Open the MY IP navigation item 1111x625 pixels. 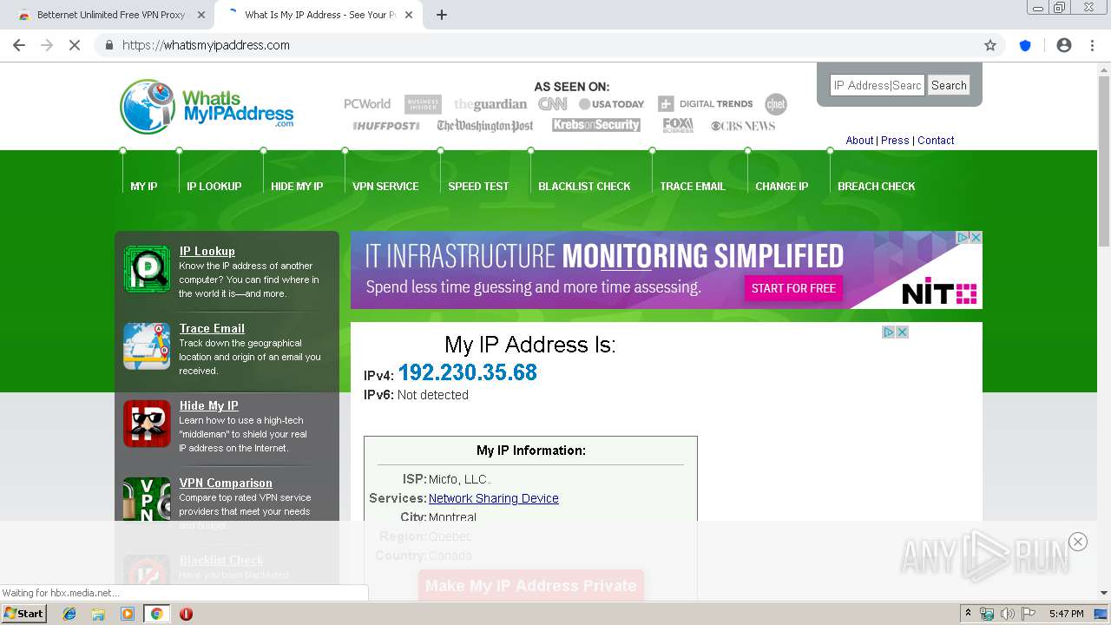pyautogui.click(x=144, y=187)
